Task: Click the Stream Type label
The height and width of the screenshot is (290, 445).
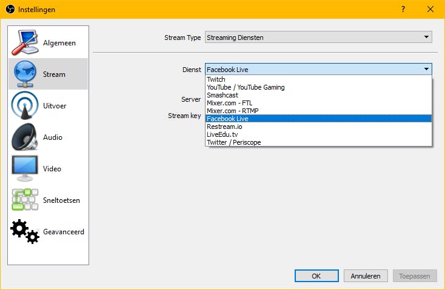Action: click(182, 38)
